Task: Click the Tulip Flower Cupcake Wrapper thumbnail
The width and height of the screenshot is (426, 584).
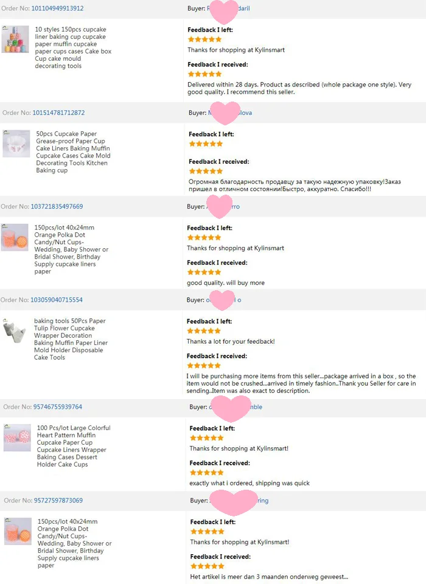Action: (15, 331)
